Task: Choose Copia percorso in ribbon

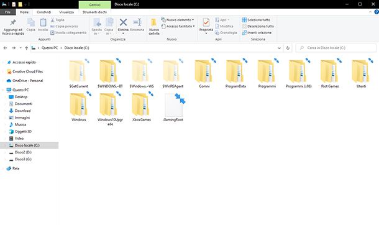Action: (x=64, y=26)
